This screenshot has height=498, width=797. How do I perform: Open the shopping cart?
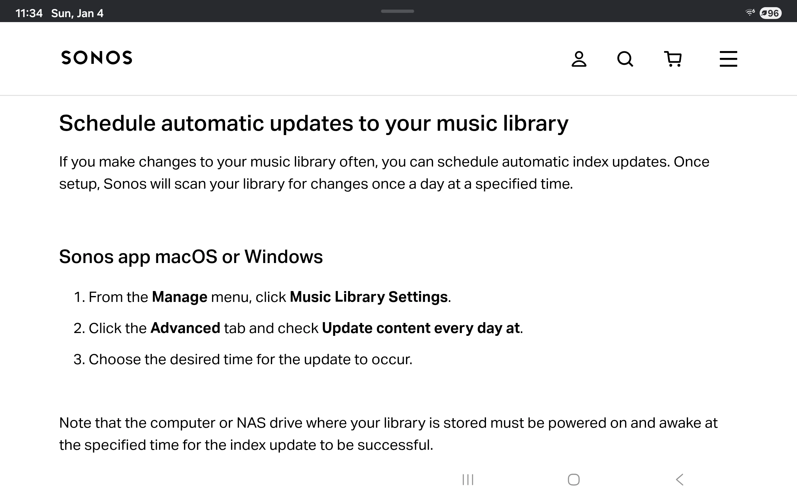[672, 59]
